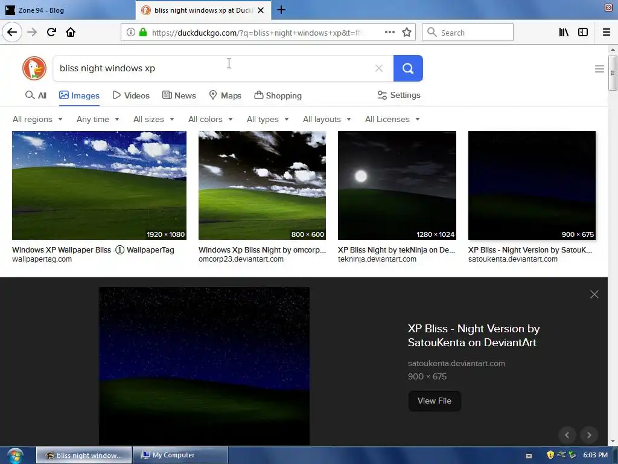The image size is (618, 464).
Task: Open the SatouKenta 900 × 675 thumbnail
Action: pyautogui.click(x=532, y=185)
